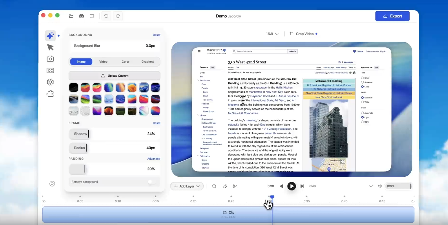This screenshot has width=448, height=225.
Task: Click the Wikipedia search field in preview
Action: pyautogui.click(x=260, y=51)
